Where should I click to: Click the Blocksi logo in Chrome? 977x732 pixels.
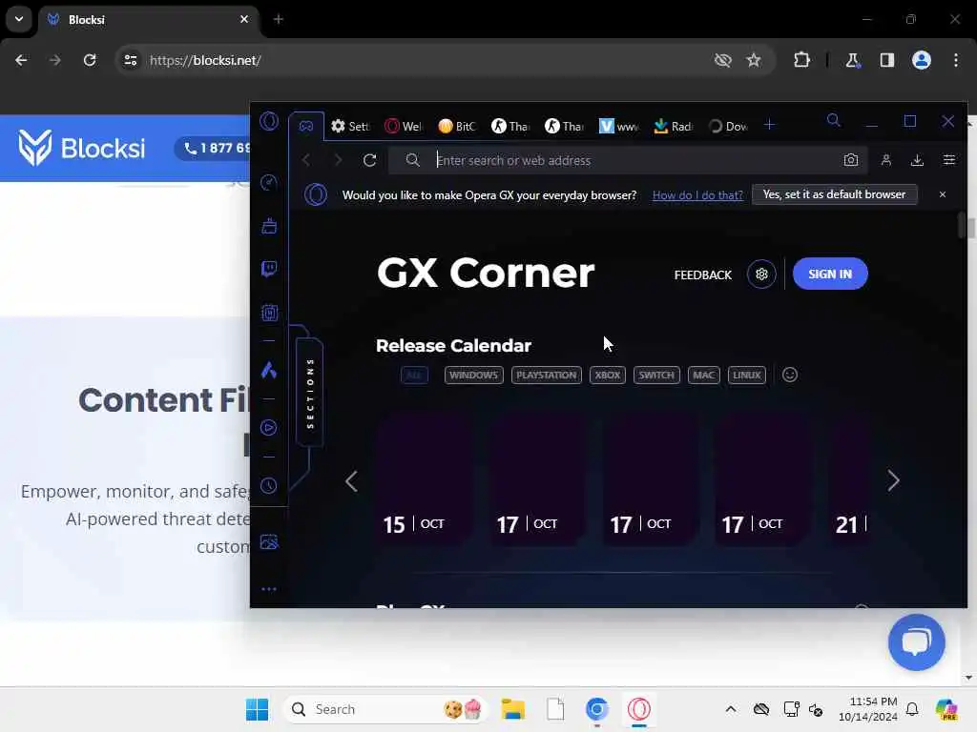pyautogui.click(x=82, y=148)
